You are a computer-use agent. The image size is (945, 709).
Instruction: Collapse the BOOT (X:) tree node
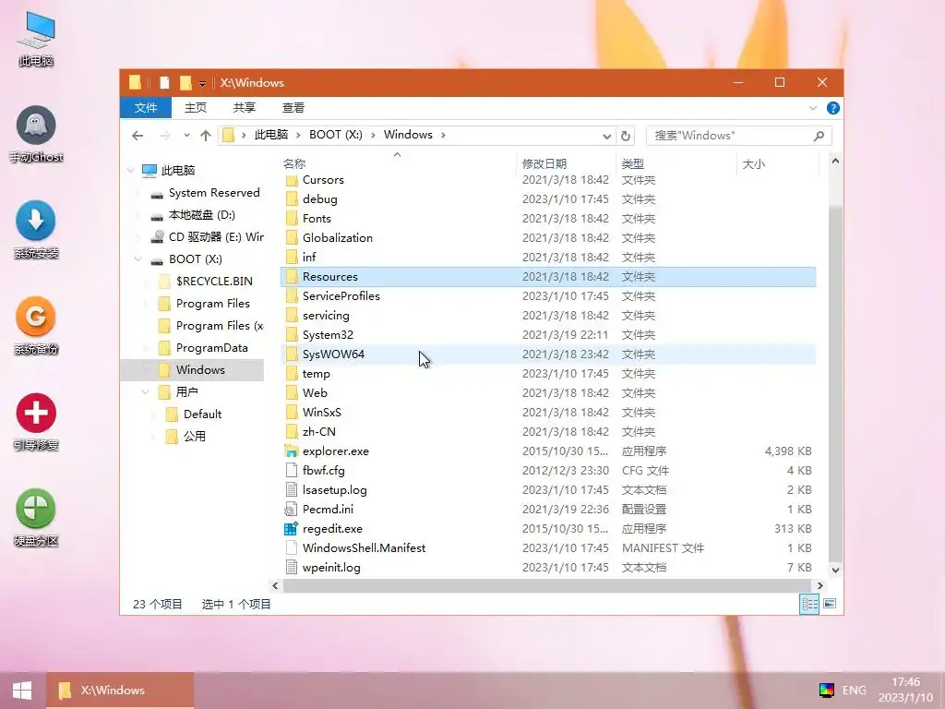click(138, 259)
